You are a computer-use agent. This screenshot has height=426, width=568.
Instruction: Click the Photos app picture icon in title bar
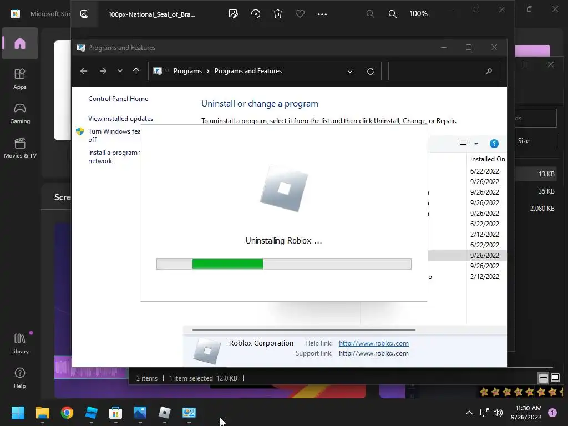click(84, 14)
